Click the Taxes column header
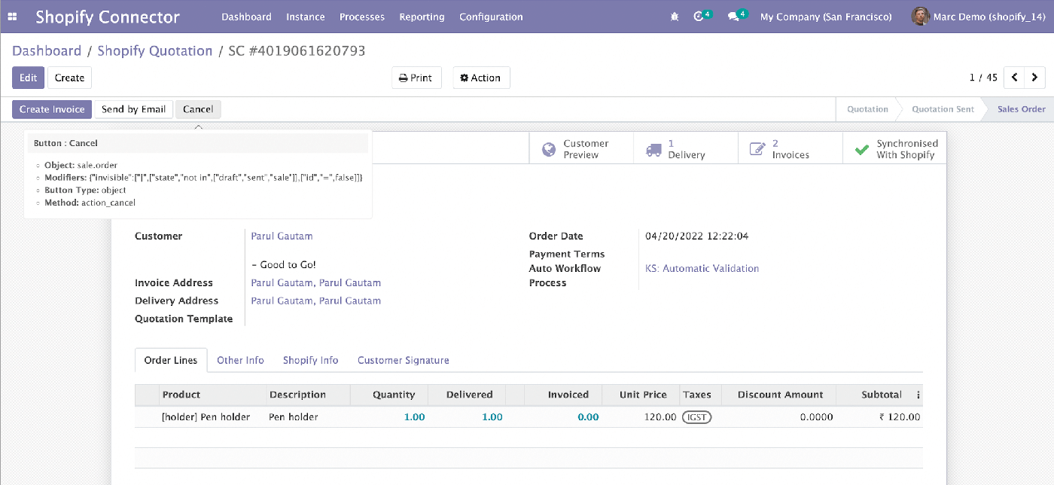The height and width of the screenshot is (485, 1054). tap(700, 395)
